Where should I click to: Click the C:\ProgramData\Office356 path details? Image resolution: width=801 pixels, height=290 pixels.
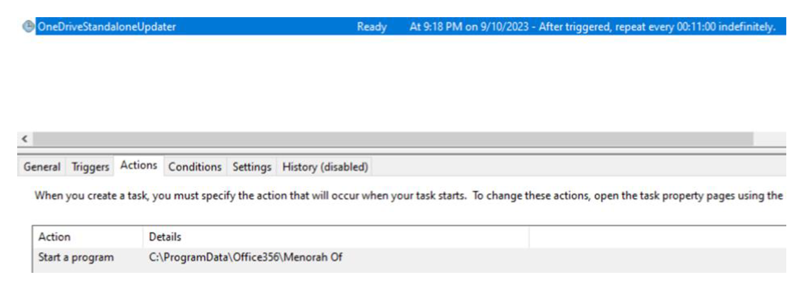[245, 257]
